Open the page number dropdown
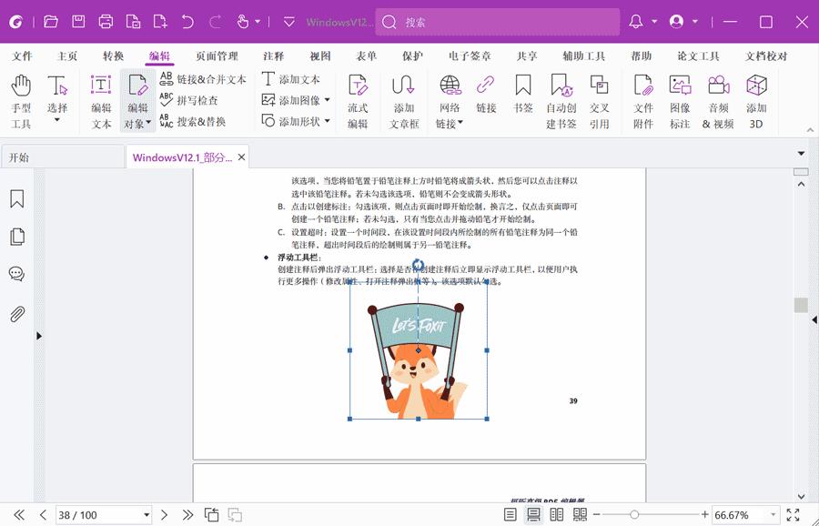This screenshot has width=819, height=526. (147, 515)
